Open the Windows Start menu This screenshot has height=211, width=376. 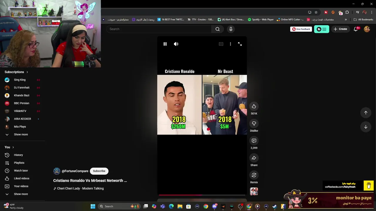coord(93,206)
